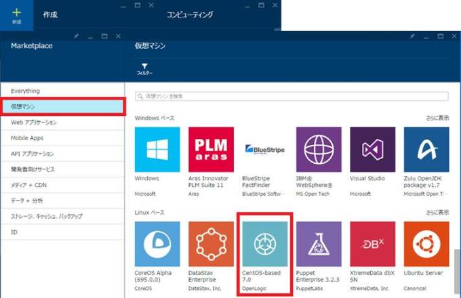461x298 pixels.
Task: Click the 作成 blade title
Action: point(50,15)
